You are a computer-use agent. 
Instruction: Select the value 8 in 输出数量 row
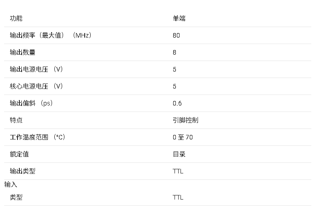(x=175, y=52)
